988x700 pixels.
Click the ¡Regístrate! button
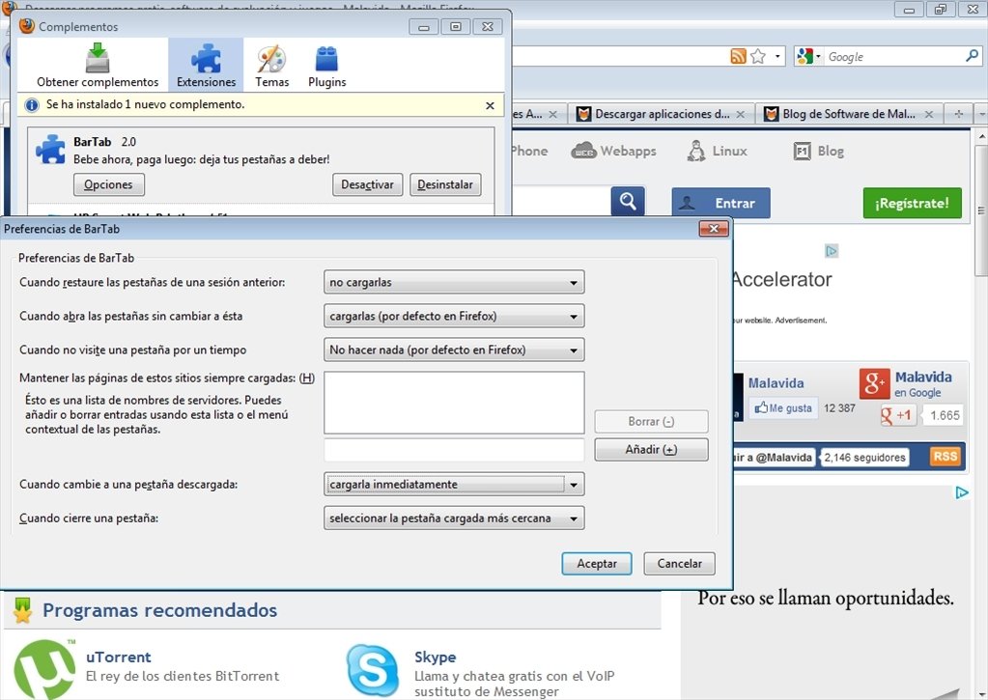tap(912, 203)
